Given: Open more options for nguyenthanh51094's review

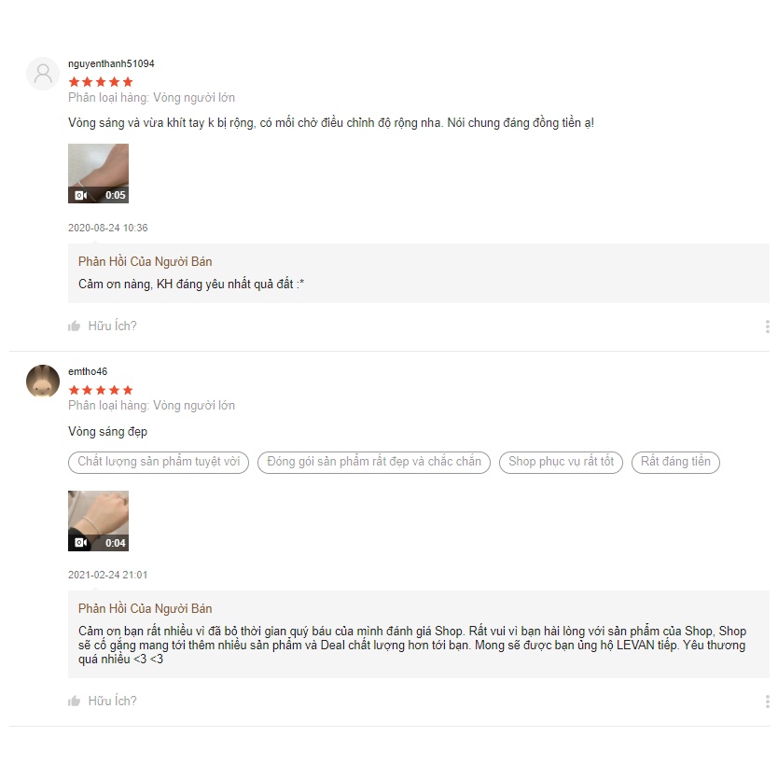Looking at the screenshot, I should (x=767, y=326).
